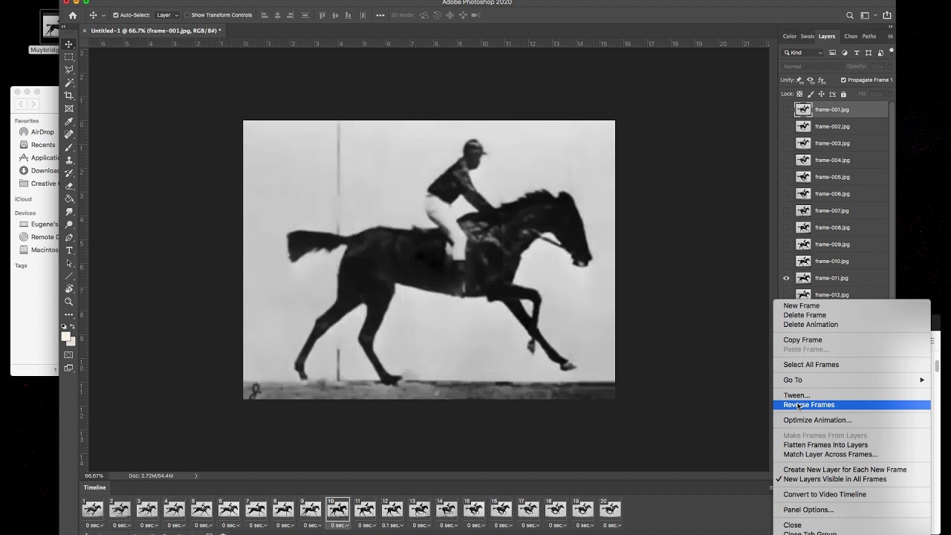This screenshot has width=951, height=535.
Task: Choose New Frame in the context menu
Action: (851, 305)
